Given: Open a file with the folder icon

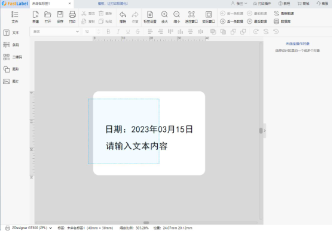Looking at the screenshot, I should (48, 17).
